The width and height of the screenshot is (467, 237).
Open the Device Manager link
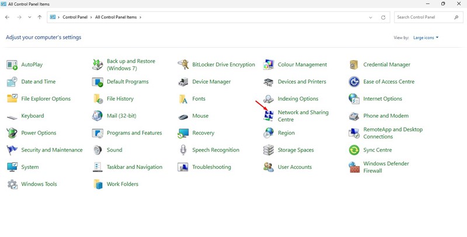pyautogui.click(x=211, y=82)
